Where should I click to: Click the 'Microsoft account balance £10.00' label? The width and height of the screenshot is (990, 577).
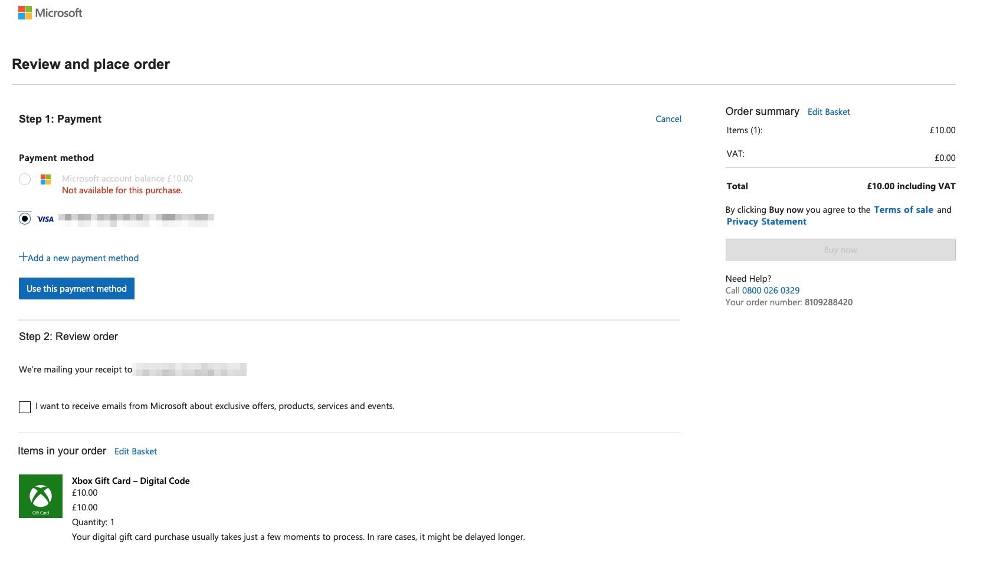pos(127,179)
